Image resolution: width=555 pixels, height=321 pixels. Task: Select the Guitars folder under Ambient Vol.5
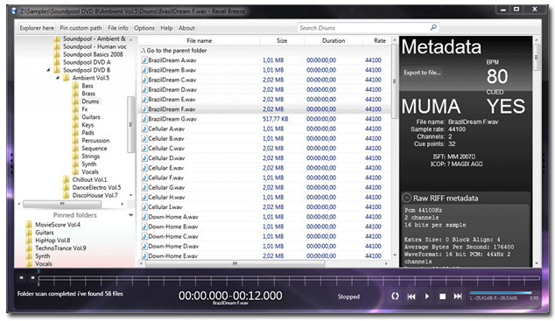[91, 116]
